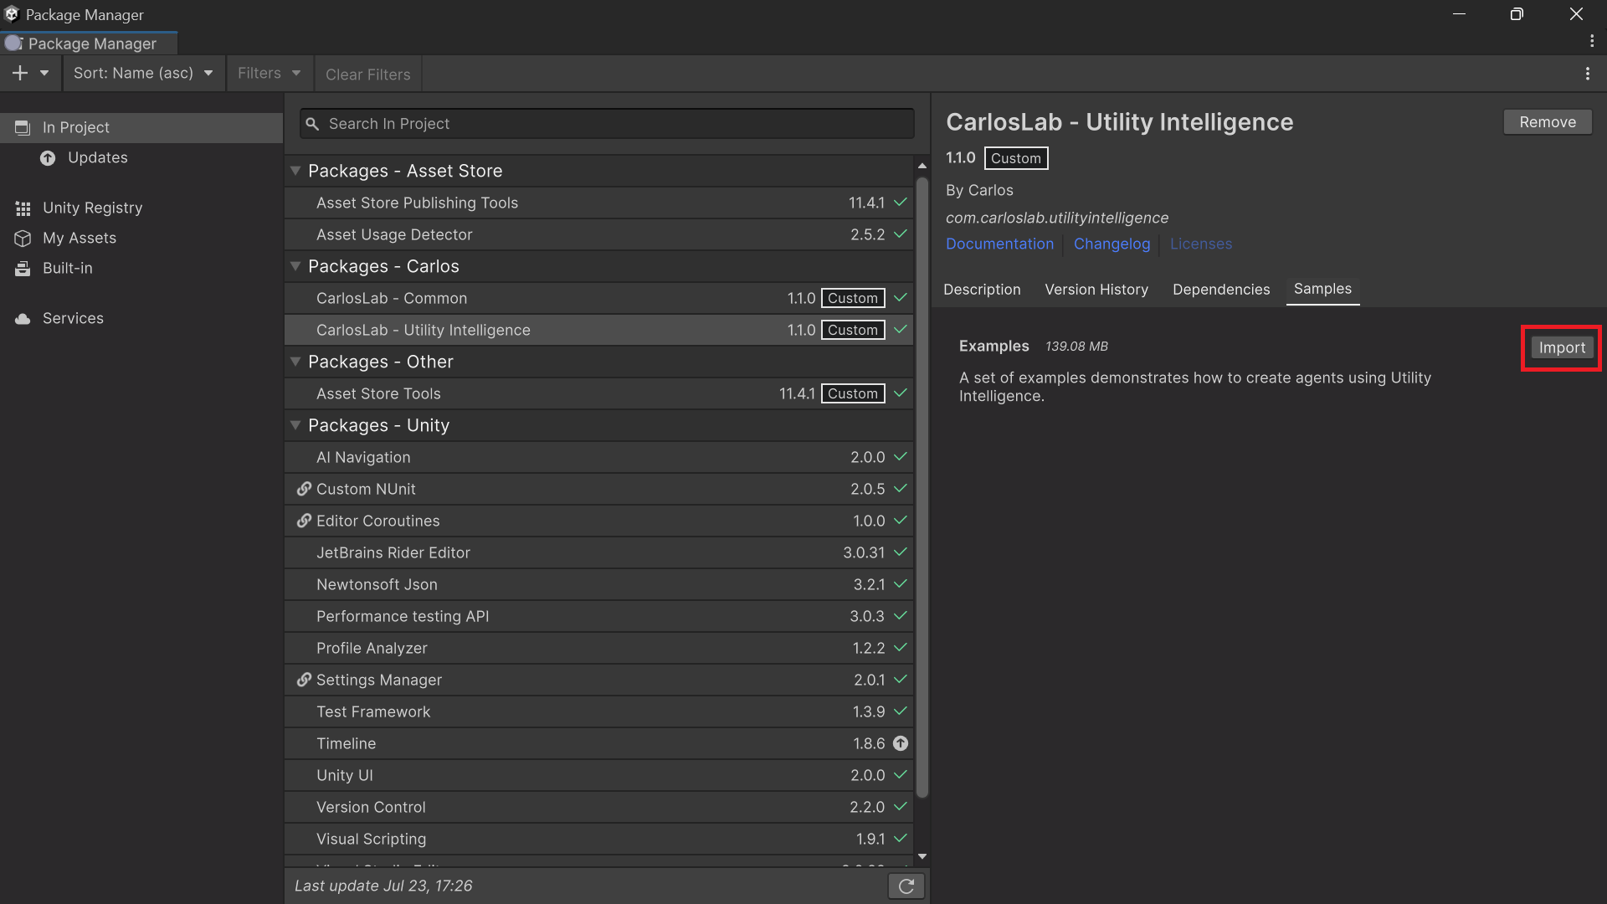Select the Package Manager window tab
Screen dimensions: 1607x904
[x=89, y=44]
